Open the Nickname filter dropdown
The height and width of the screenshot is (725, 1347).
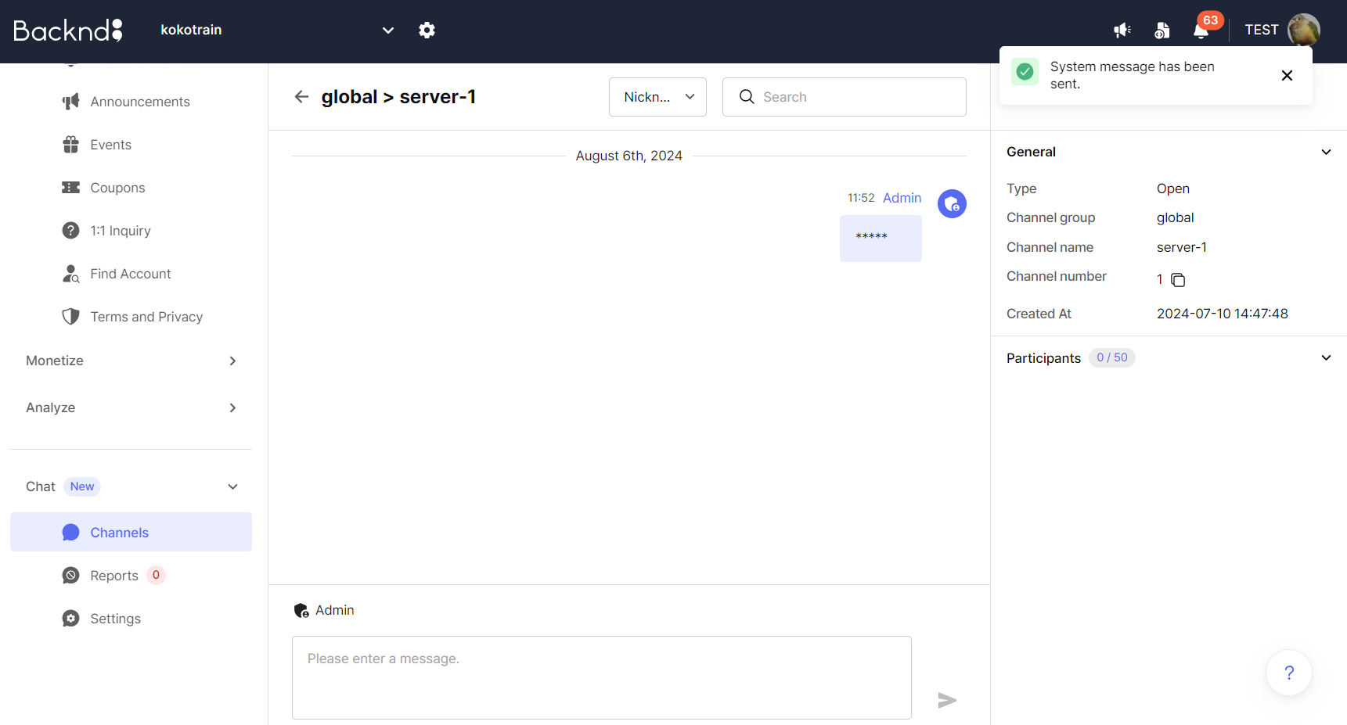coord(657,97)
